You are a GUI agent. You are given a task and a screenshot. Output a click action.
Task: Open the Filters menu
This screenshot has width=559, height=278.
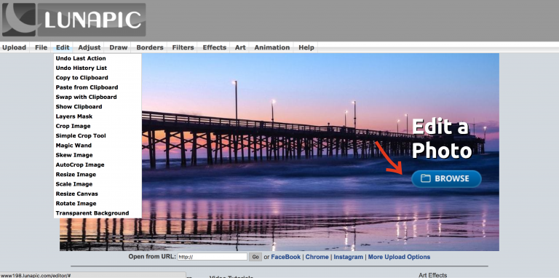tap(183, 47)
